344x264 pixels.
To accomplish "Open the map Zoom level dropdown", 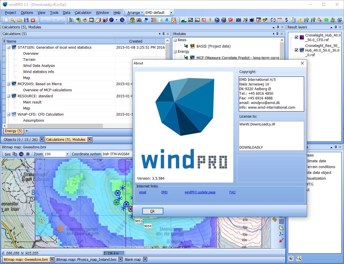I will 67,154.
